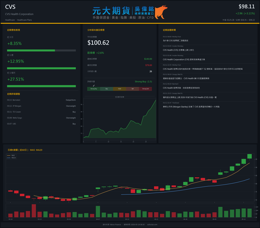Click the $100.62 average target price
The height and width of the screenshot is (228, 260).
pyautogui.click(x=98, y=43)
